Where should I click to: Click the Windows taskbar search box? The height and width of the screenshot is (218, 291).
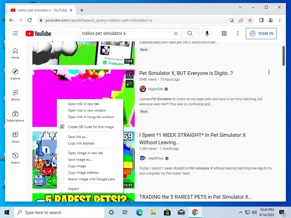point(59,212)
